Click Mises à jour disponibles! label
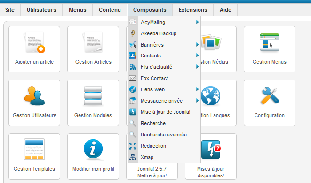The height and width of the screenshot is (183, 311). [211, 172]
